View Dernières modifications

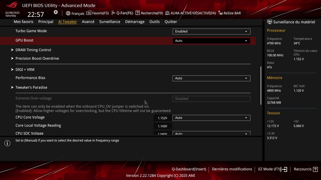232,169
